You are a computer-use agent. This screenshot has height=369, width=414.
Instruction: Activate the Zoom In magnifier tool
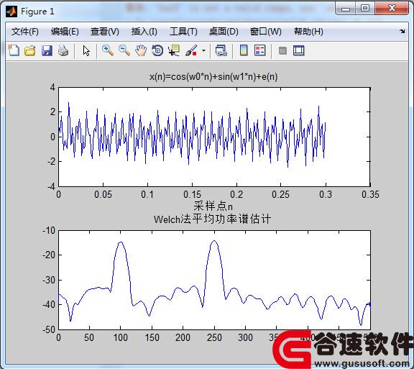coord(108,50)
